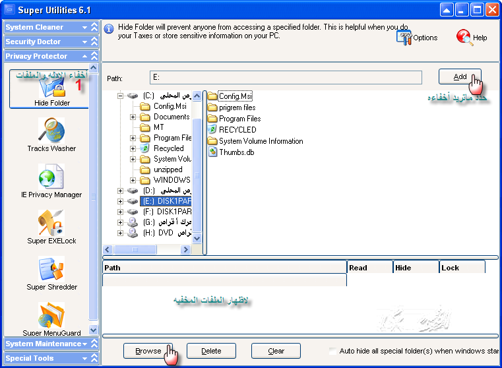Select the E: DISK1PAR drive in tree
This screenshot has height=368, width=502.
(x=167, y=201)
